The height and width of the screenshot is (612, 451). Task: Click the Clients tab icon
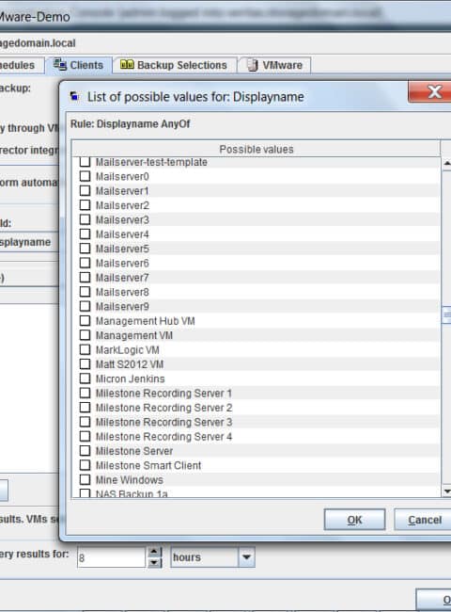pyautogui.click(x=60, y=64)
